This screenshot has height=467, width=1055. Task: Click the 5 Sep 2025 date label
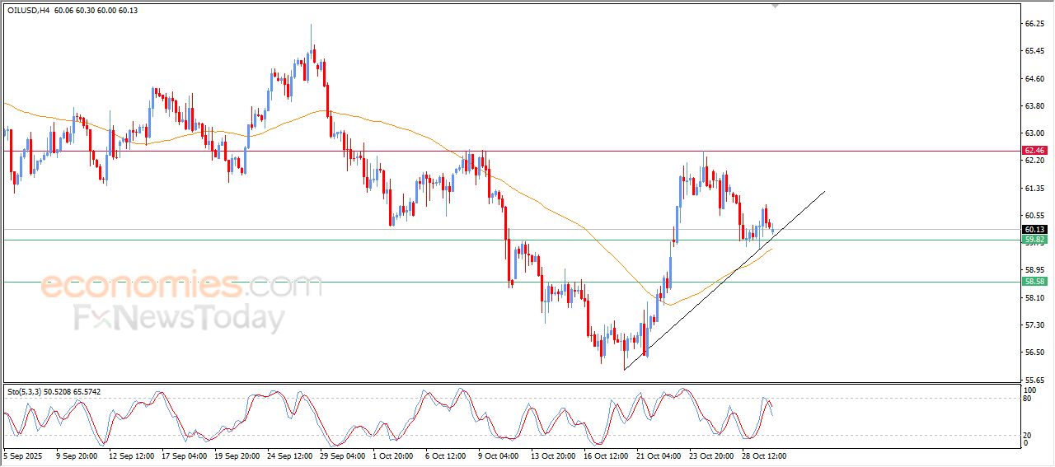click(x=26, y=455)
